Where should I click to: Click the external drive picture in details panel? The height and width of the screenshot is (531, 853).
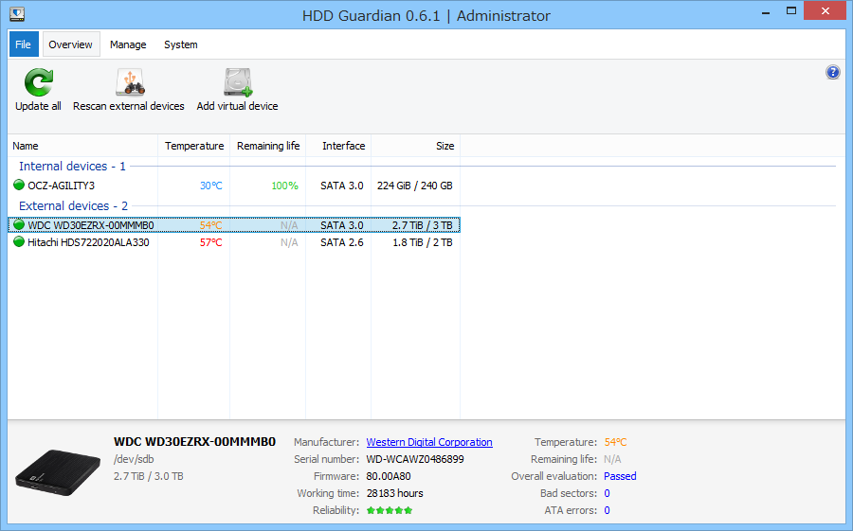[58, 472]
